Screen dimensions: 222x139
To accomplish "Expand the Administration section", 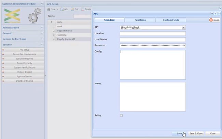I will pyautogui.click(x=42, y=28).
